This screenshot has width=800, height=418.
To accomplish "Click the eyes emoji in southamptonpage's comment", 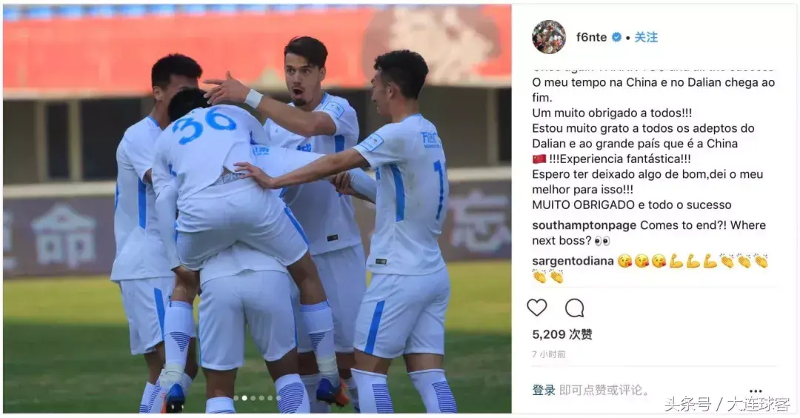I will pyautogui.click(x=602, y=240).
